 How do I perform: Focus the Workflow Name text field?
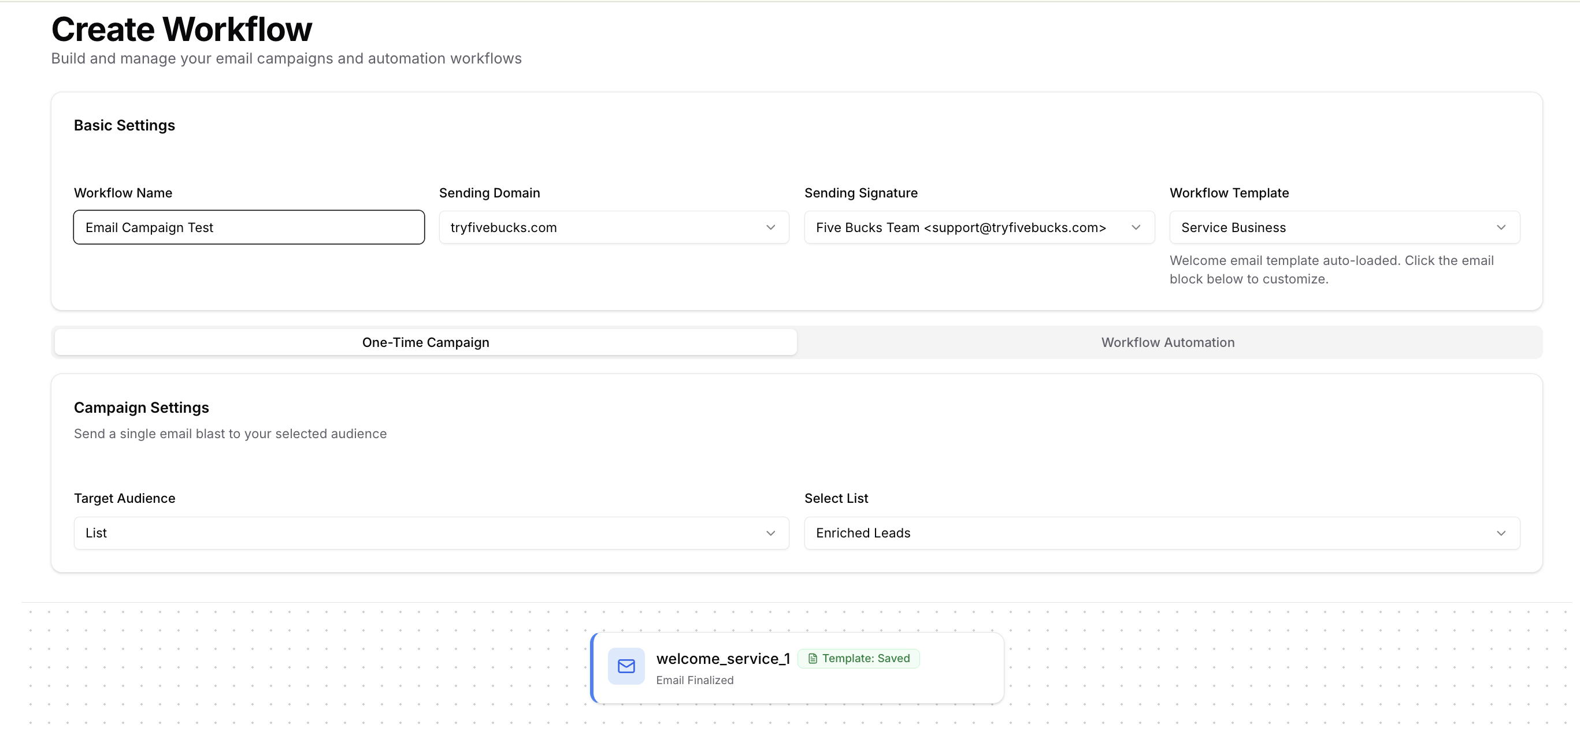click(249, 227)
